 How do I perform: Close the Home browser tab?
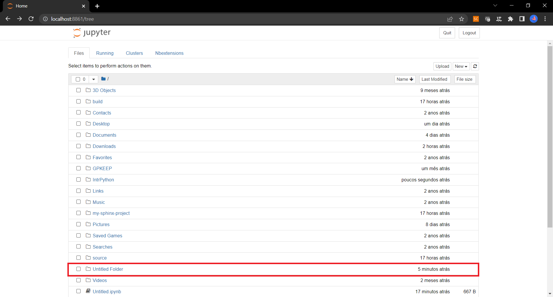click(x=84, y=6)
